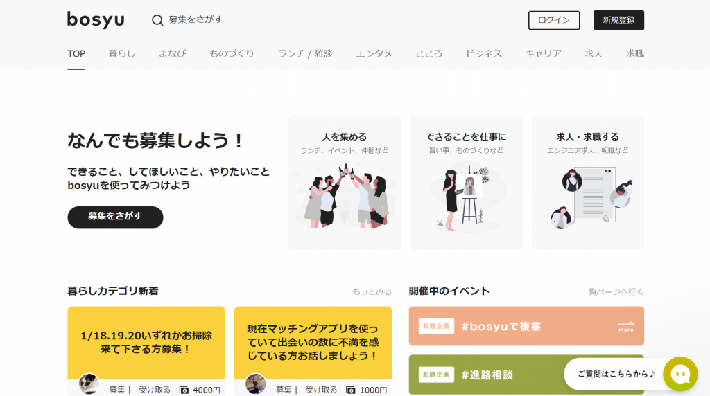This screenshot has width=710, height=396.
Task: Open the 求人・求職する card
Action: click(x=588, y=182)
